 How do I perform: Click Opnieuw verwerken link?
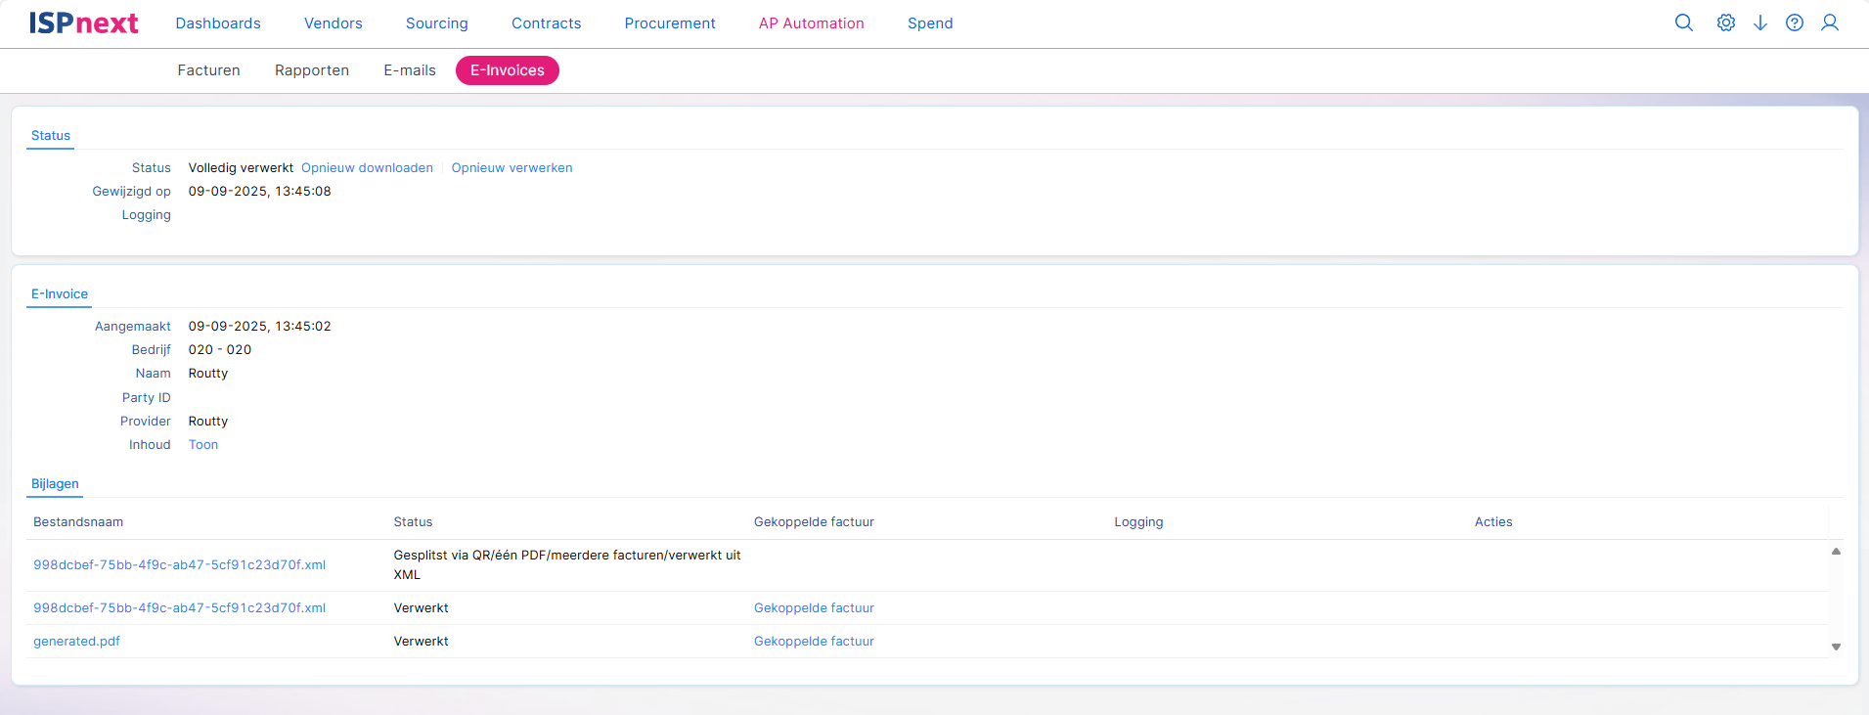pos(512,168)
